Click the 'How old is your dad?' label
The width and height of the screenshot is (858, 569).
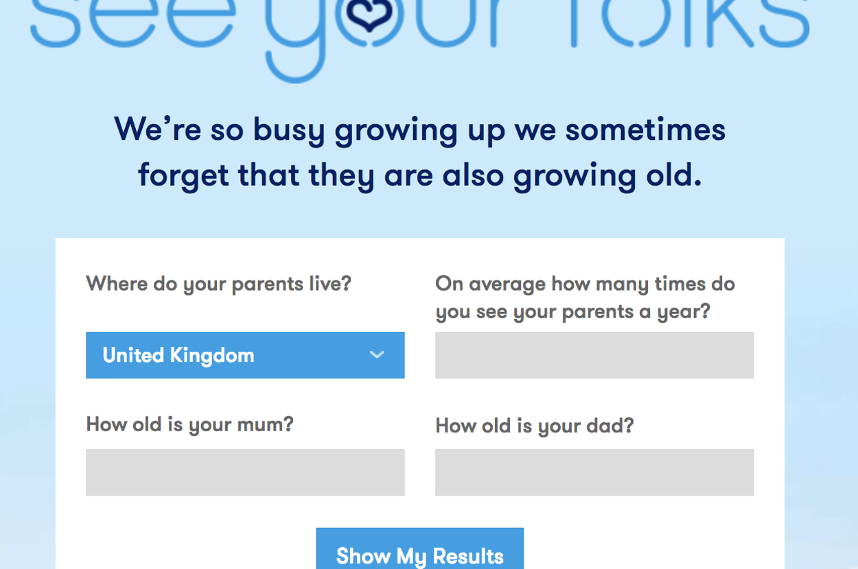click(x=534, y=426)
